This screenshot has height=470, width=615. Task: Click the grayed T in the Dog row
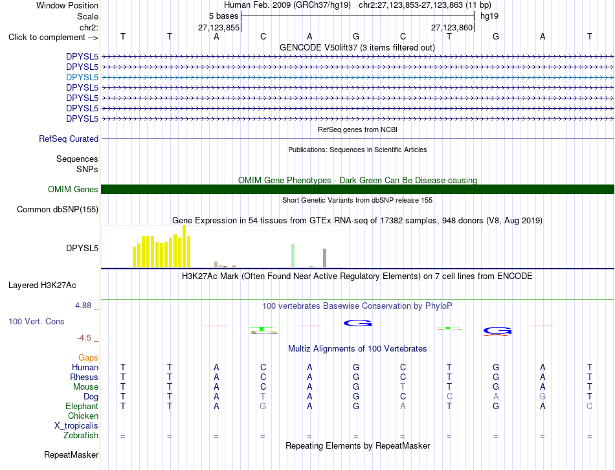[263, 397]
